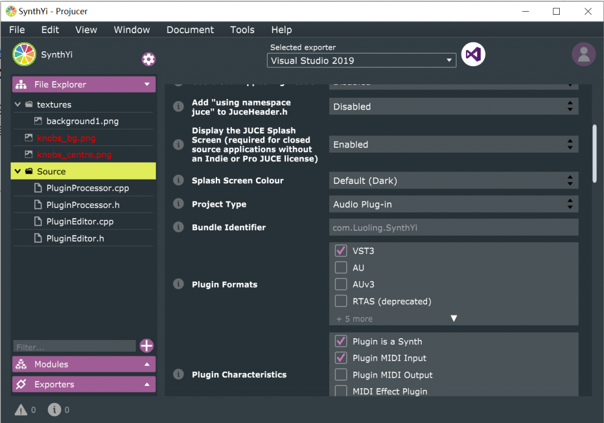This screenshot has height=423, width=604.
Task: Uncheck the VST3 plugin format
Action: click(341, 251)
